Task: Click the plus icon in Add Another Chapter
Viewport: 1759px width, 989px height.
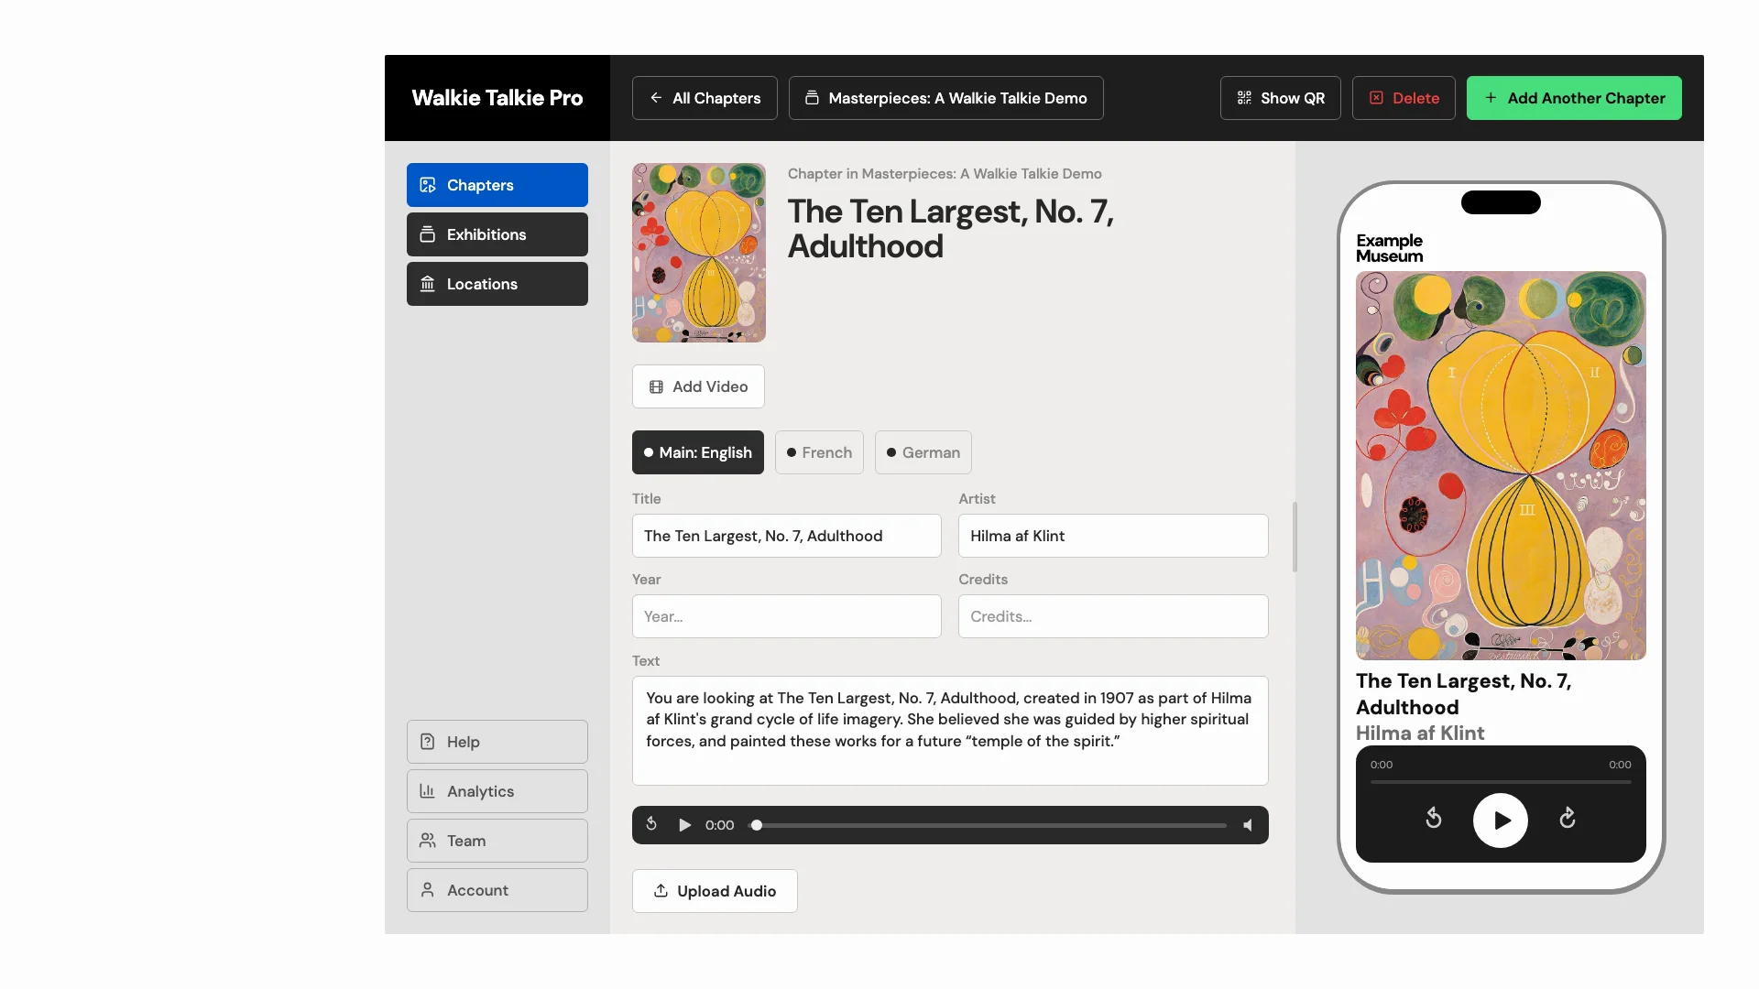Action: pos(1491,98)
